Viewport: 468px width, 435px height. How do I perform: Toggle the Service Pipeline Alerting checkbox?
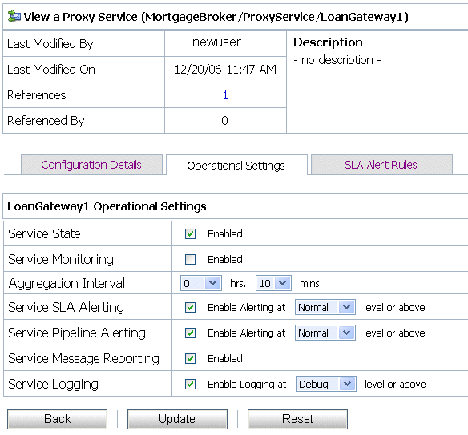click(x=190, y=333)
